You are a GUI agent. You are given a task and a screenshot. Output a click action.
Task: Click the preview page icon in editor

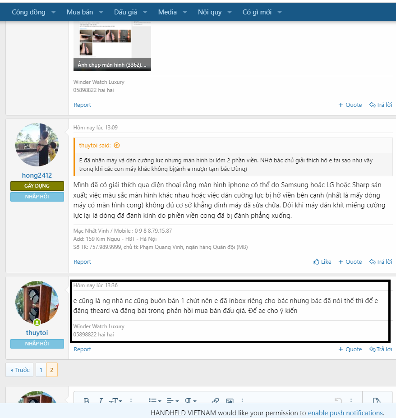click(x=377, y=401)
